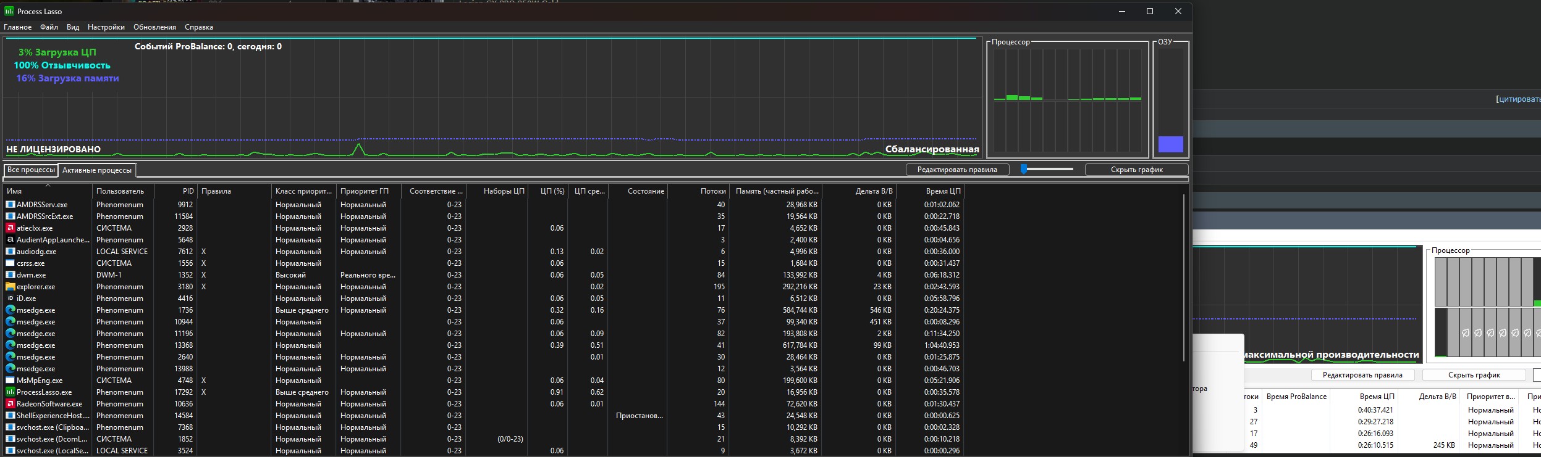Click Редактировать правила in the front window
1541x457 pixels.
pos(957,170)
